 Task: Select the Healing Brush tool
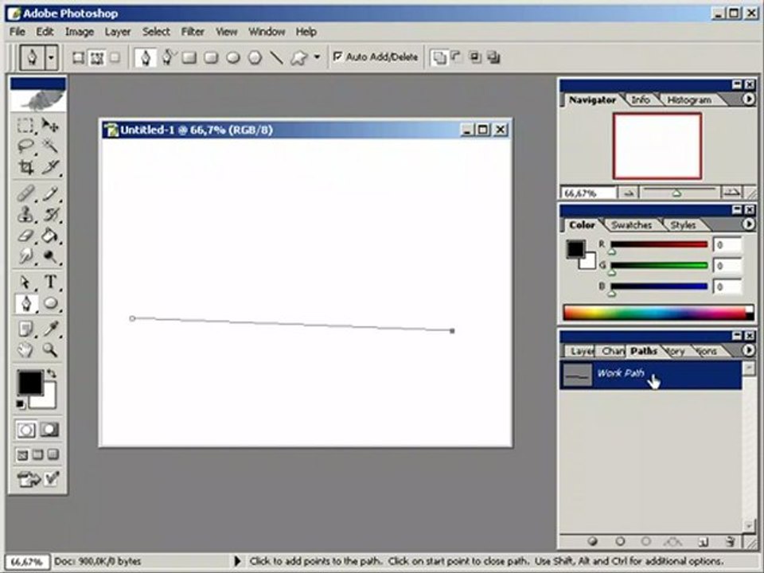pyautogui.click(x=25, y=194)
